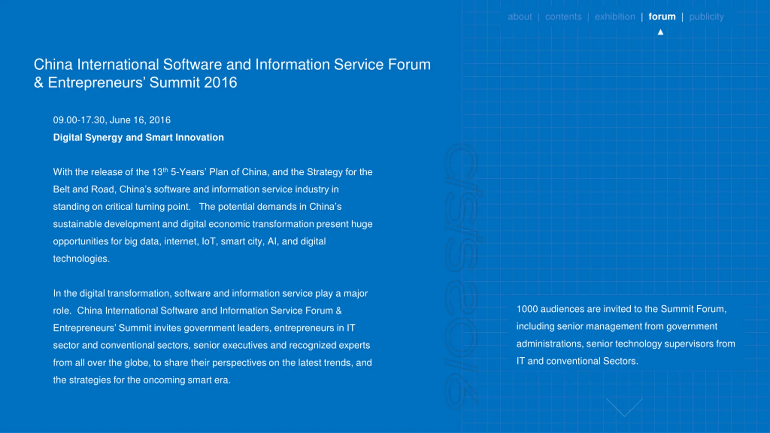Click line starting 'Belt and Road, China's software'
Image resolution: width=770 pixels, height=433 pixels.
click(x=196, y=189)
